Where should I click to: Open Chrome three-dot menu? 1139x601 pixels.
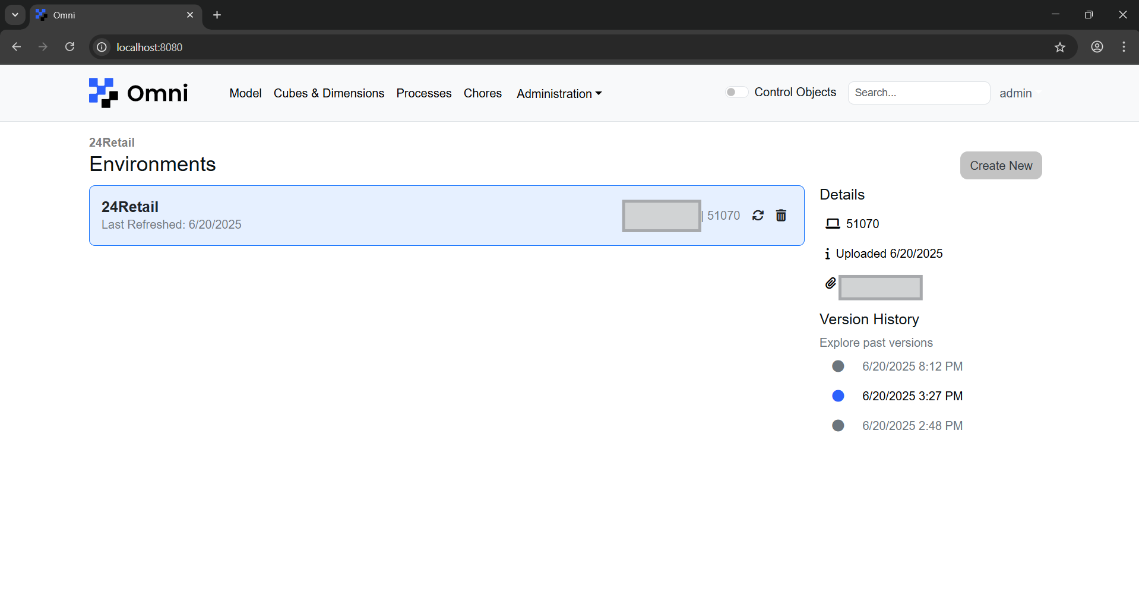tap(1124, 47)
